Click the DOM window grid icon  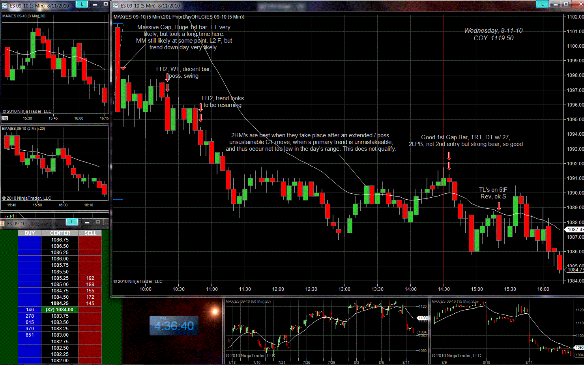3,224
